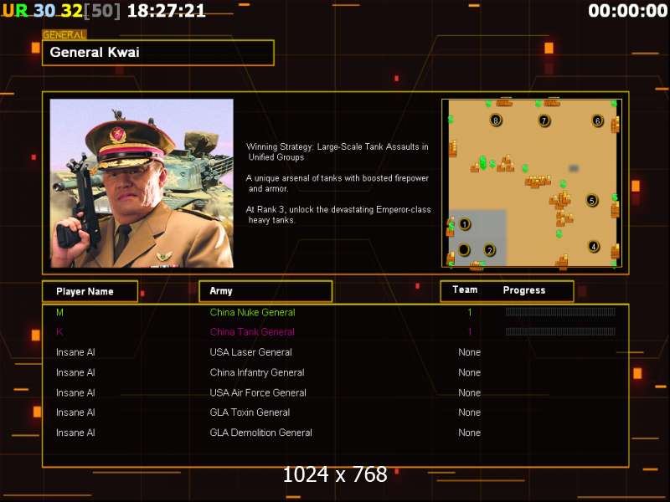The image size is (670, 502).
Task: Click start position marker 1 on minimap
Action: pos(465,223)
